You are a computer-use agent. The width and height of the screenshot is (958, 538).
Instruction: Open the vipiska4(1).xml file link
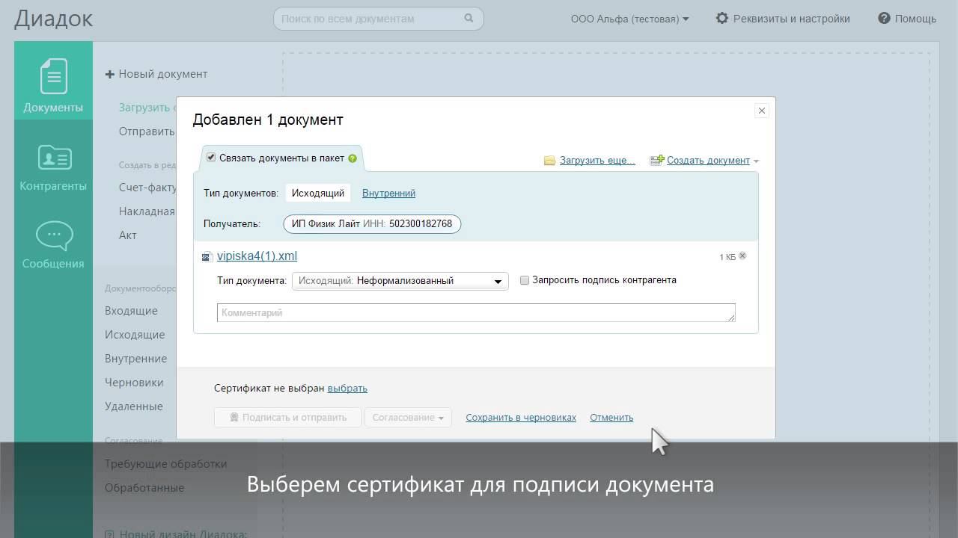[x=257, y=256]
